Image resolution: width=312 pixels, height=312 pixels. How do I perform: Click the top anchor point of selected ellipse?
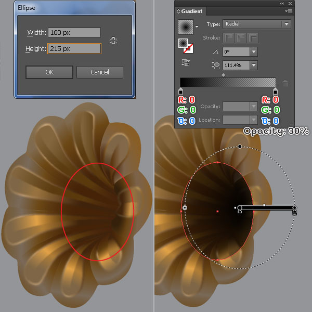point(218,163)
